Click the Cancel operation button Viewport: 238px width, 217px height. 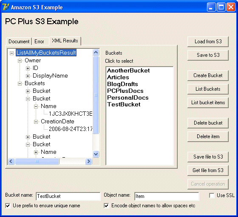[208, 184]
